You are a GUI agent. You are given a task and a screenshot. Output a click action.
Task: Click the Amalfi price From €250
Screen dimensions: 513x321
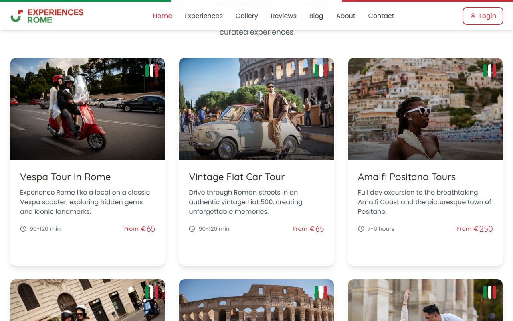(475, 229)
